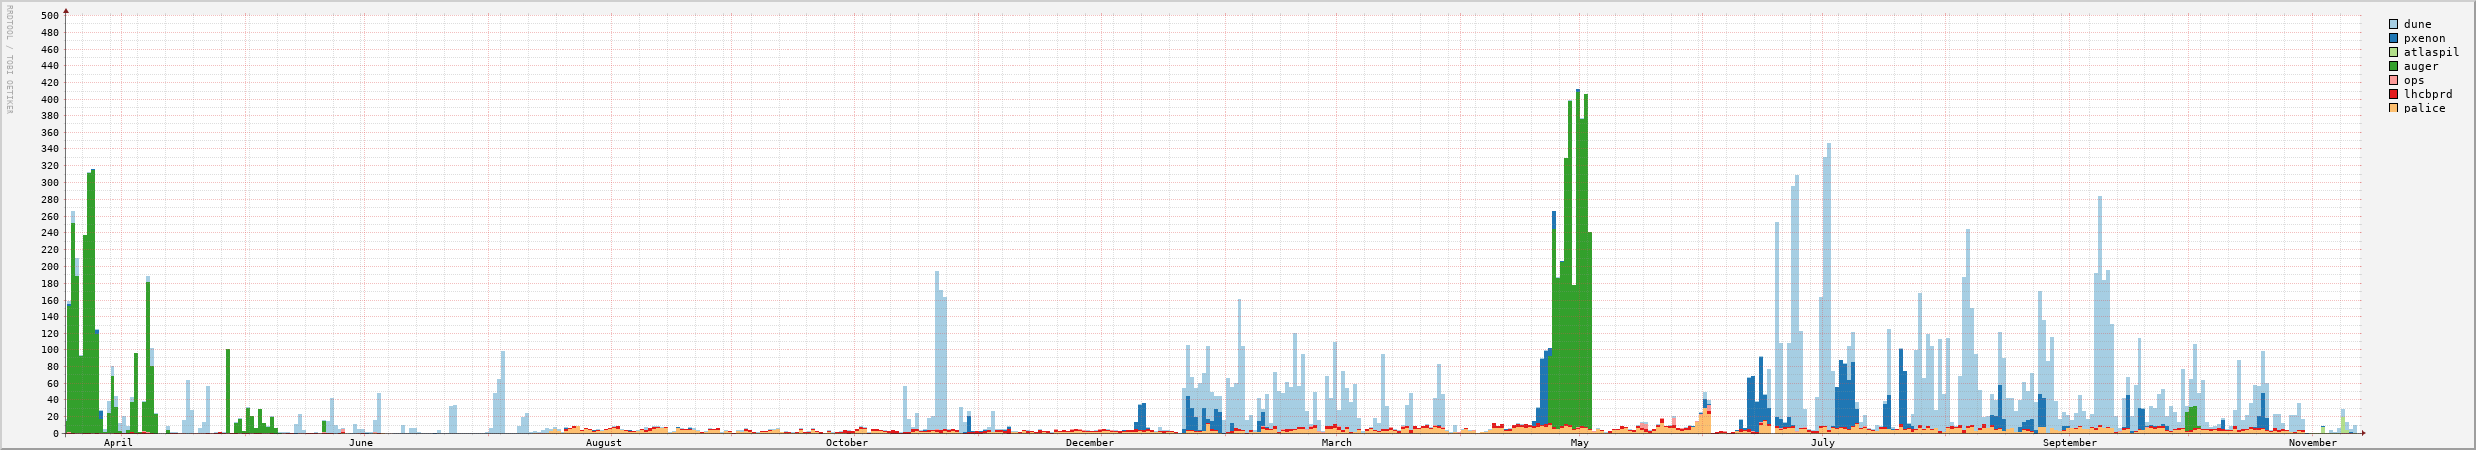Click the 500 value on the y-axis
The width and height of the screenshot is (2476, 450).
[49, 16]
